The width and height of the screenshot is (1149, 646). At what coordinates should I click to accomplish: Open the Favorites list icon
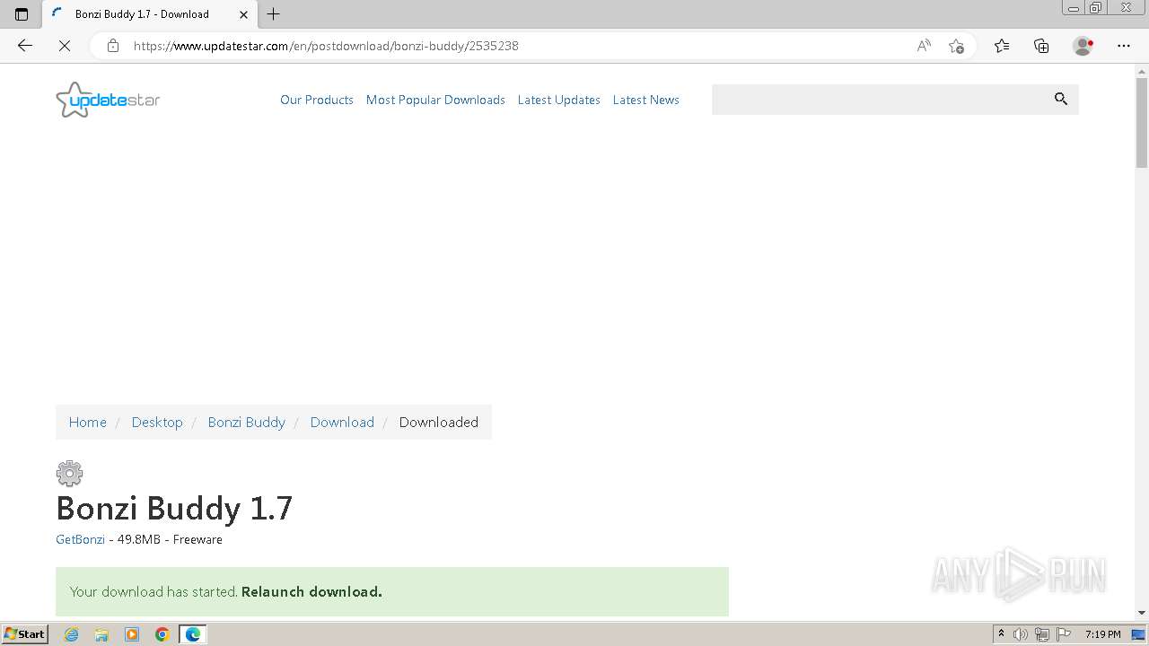1002,46
